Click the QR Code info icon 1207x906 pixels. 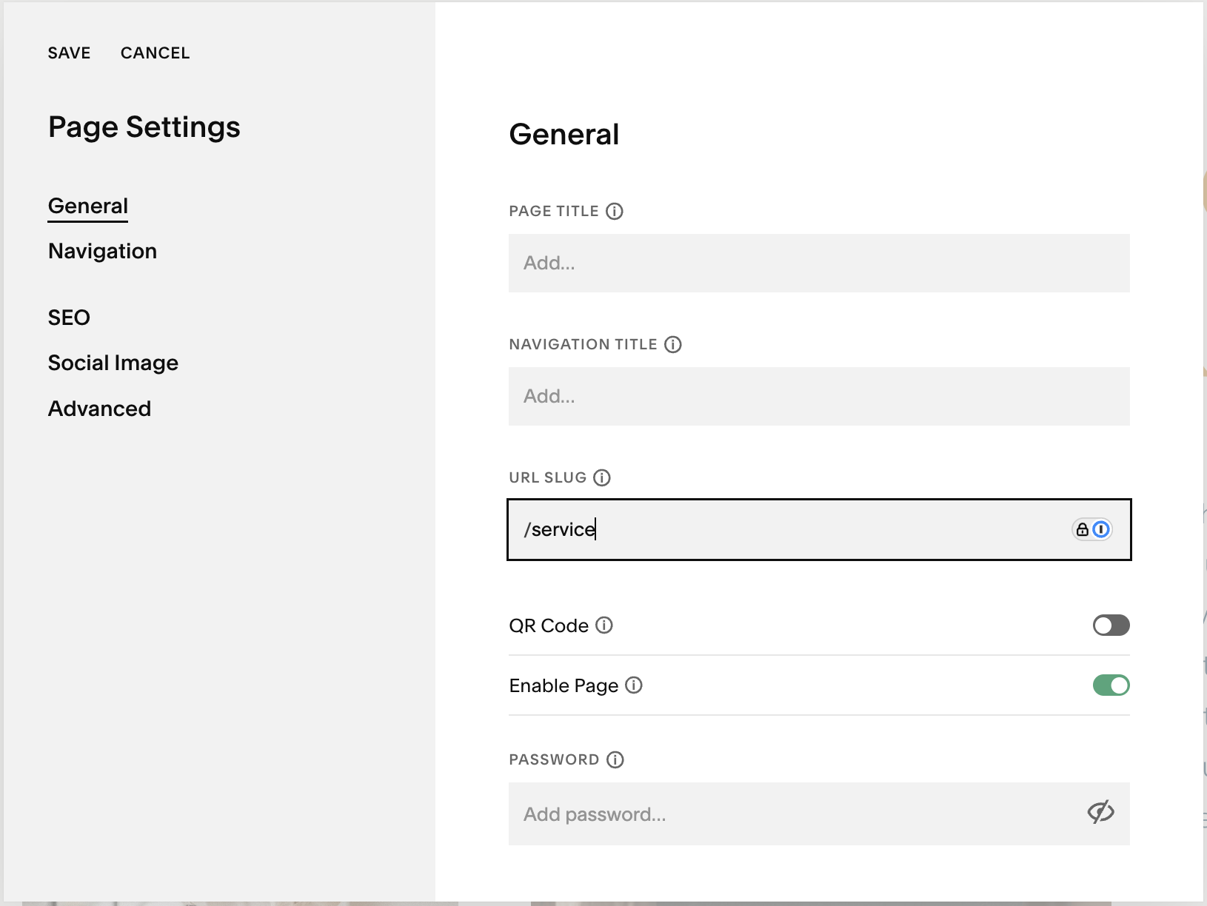pyautogui.click(x=604, y=625)
